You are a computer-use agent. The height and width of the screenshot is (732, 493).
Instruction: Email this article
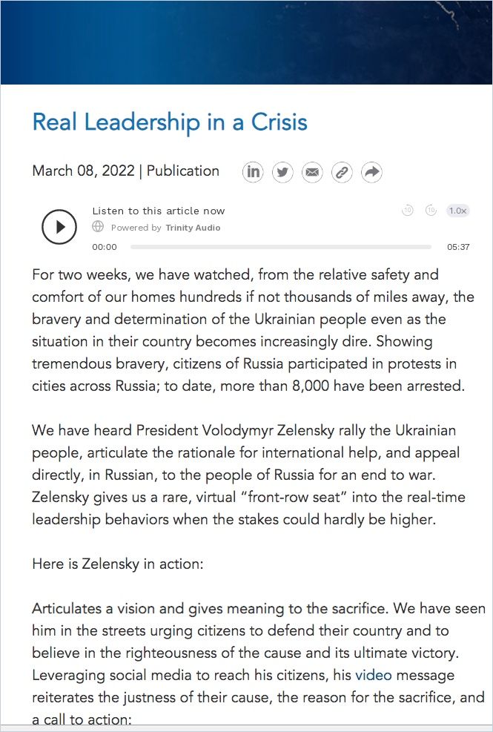pyautogui.click(x=312, y=172)
